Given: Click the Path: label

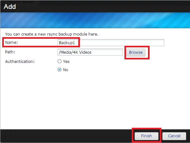Looking at the screenshot, I should 10,52.
